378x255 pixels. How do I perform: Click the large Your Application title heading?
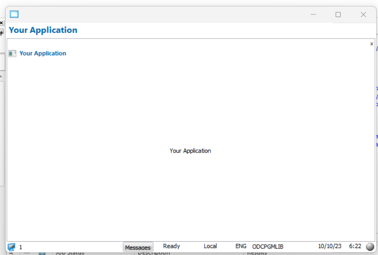[43, 30]
